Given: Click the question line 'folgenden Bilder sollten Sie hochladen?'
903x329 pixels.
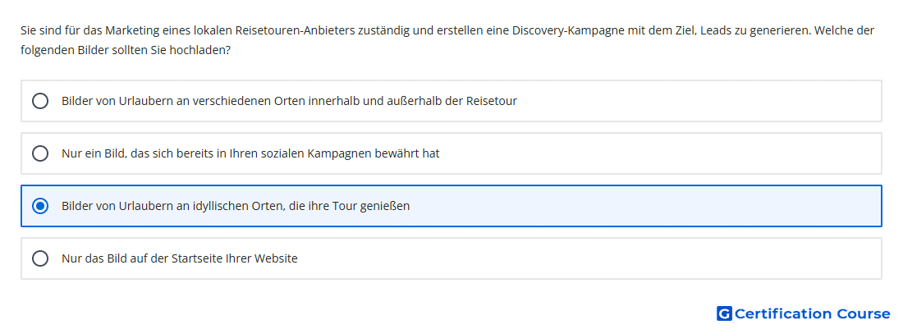Looking at the screenshot, I should coord(126,51).
